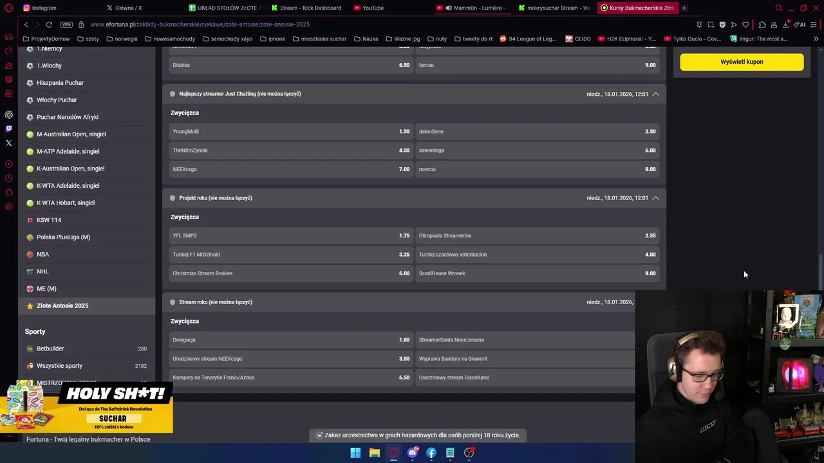Image resolution: width=824 pixels, height=463 pixels.
Task: Open the 94 League of Legends bookmark
Action: click(x=528, y=39)
